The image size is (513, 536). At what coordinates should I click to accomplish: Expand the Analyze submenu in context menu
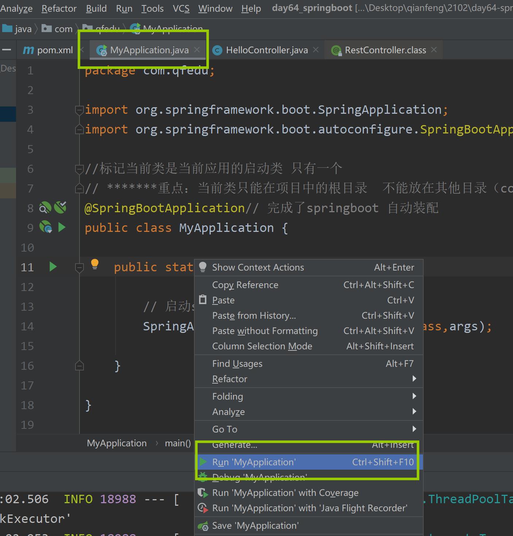pyautogui.click(x=309, y=412)
